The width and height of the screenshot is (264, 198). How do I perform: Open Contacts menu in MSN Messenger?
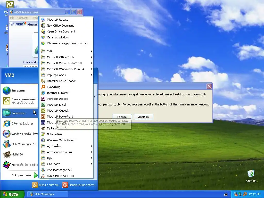[x=23, y=18]
